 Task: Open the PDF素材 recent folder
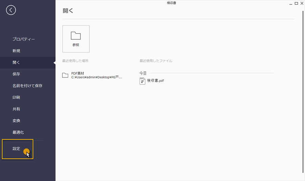[92, 75]
